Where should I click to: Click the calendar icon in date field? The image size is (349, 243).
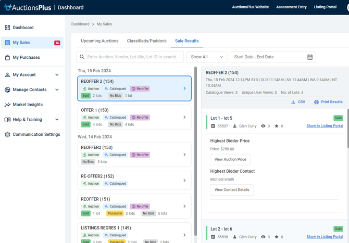[x=310, y=57]
